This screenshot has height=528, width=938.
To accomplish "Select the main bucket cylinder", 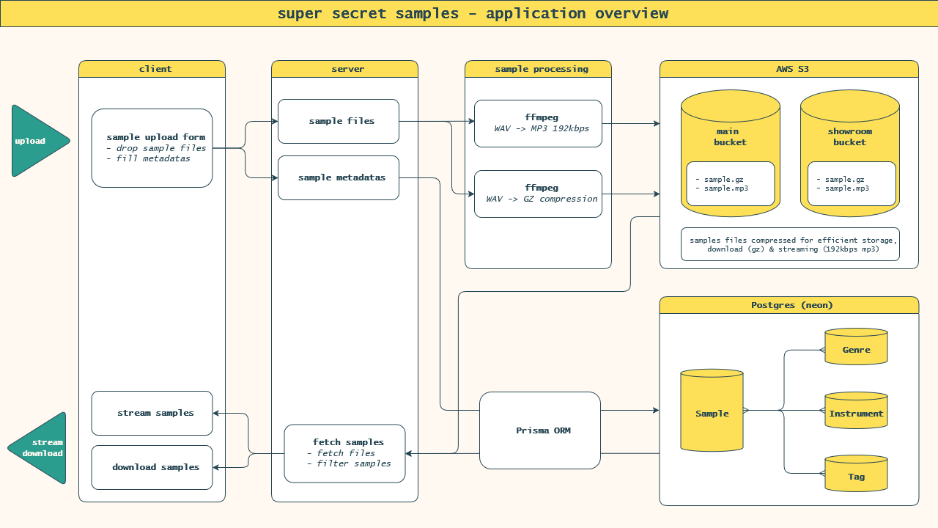I will [731, 153].
